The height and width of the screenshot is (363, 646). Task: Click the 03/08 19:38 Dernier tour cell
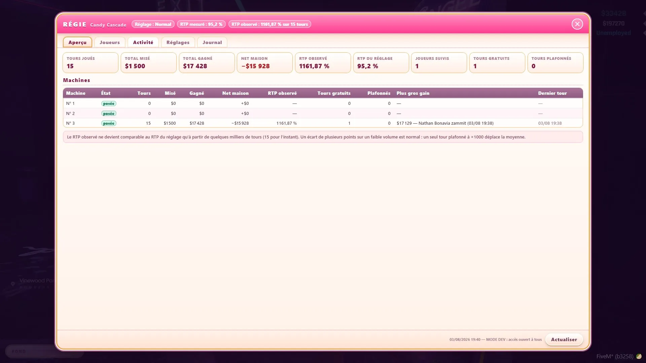click(550, 123)
